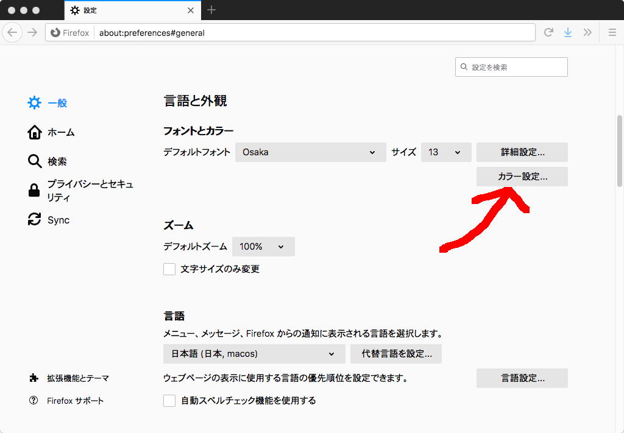The image size is (624, 433).
Task: Show more tools with the double-chevron icon
Action: [x=587, y=32]
